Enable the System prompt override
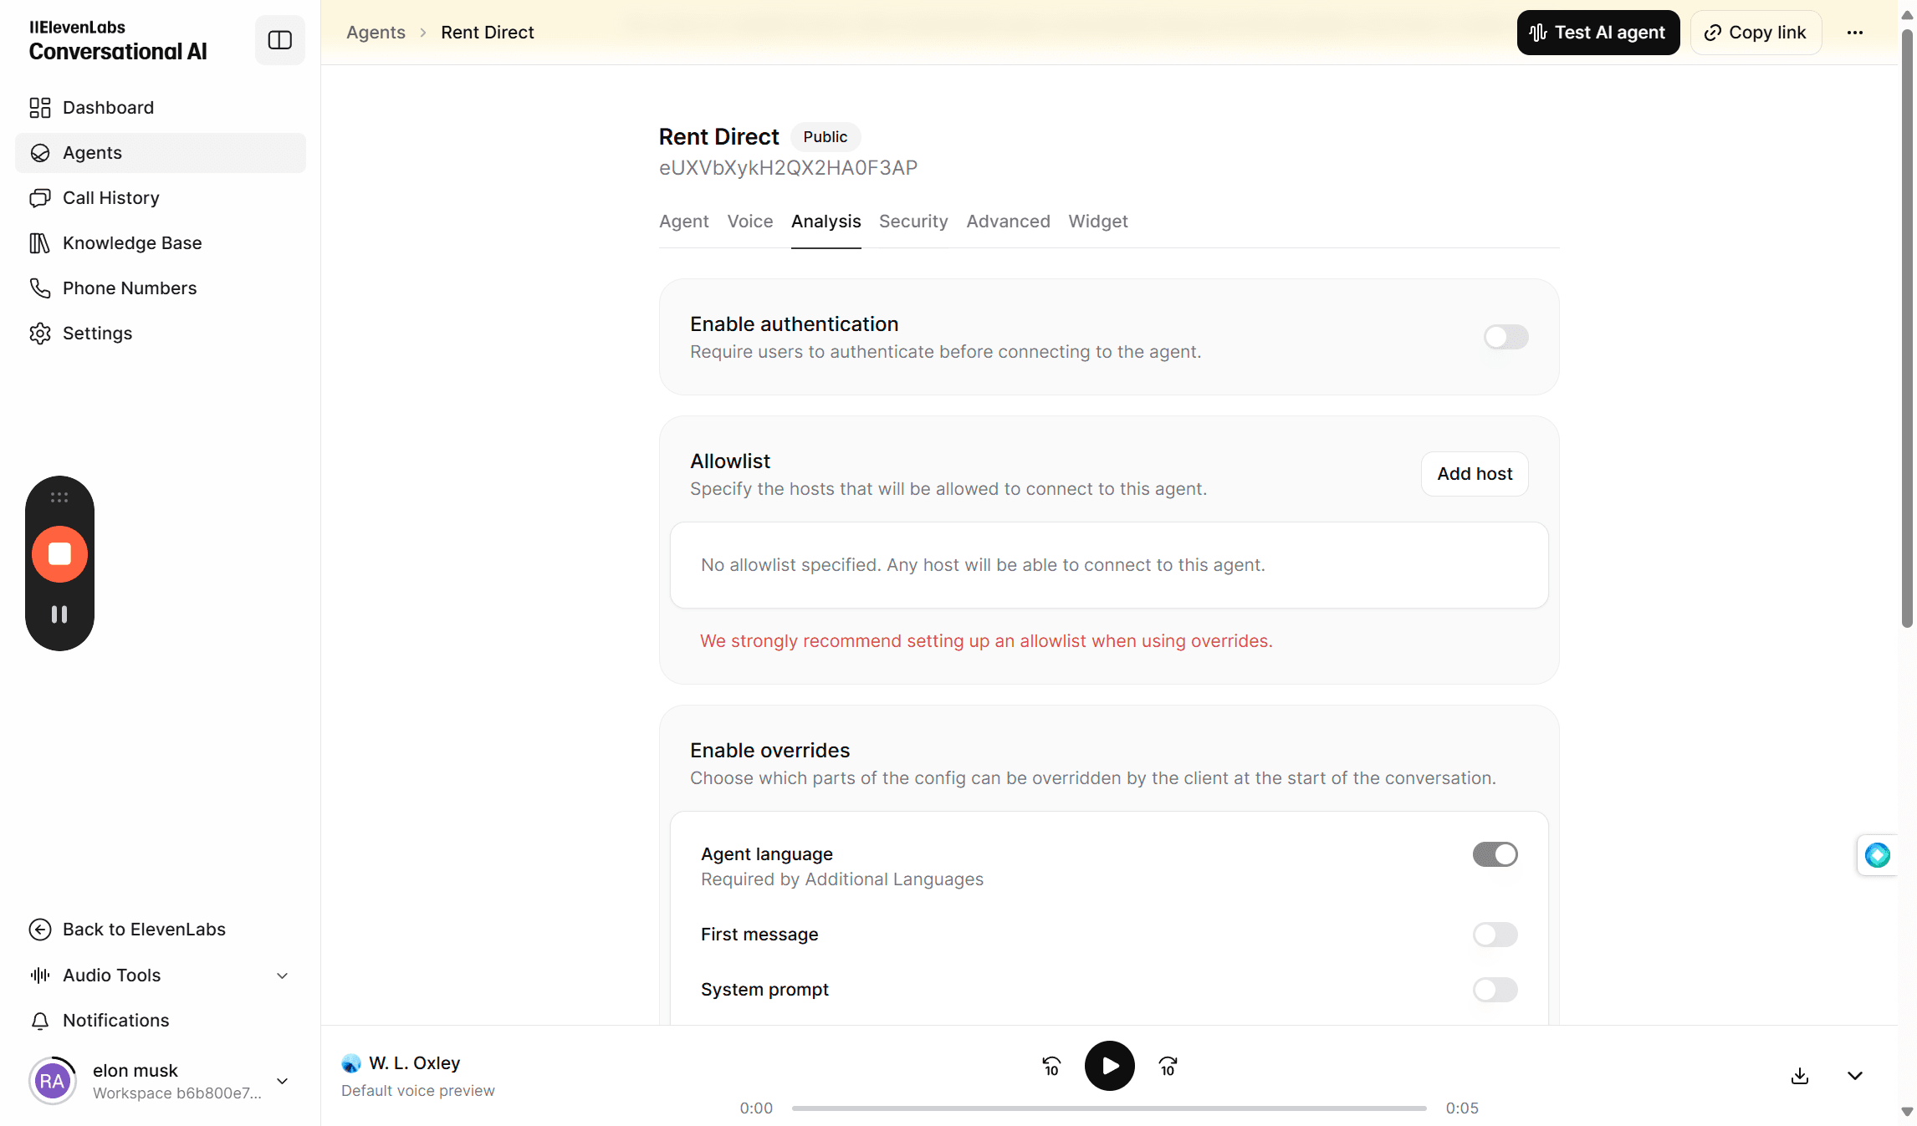 click(1495, 990)
